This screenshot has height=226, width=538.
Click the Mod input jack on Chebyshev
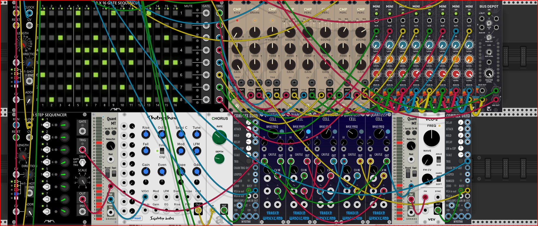[x=156, y=197]
